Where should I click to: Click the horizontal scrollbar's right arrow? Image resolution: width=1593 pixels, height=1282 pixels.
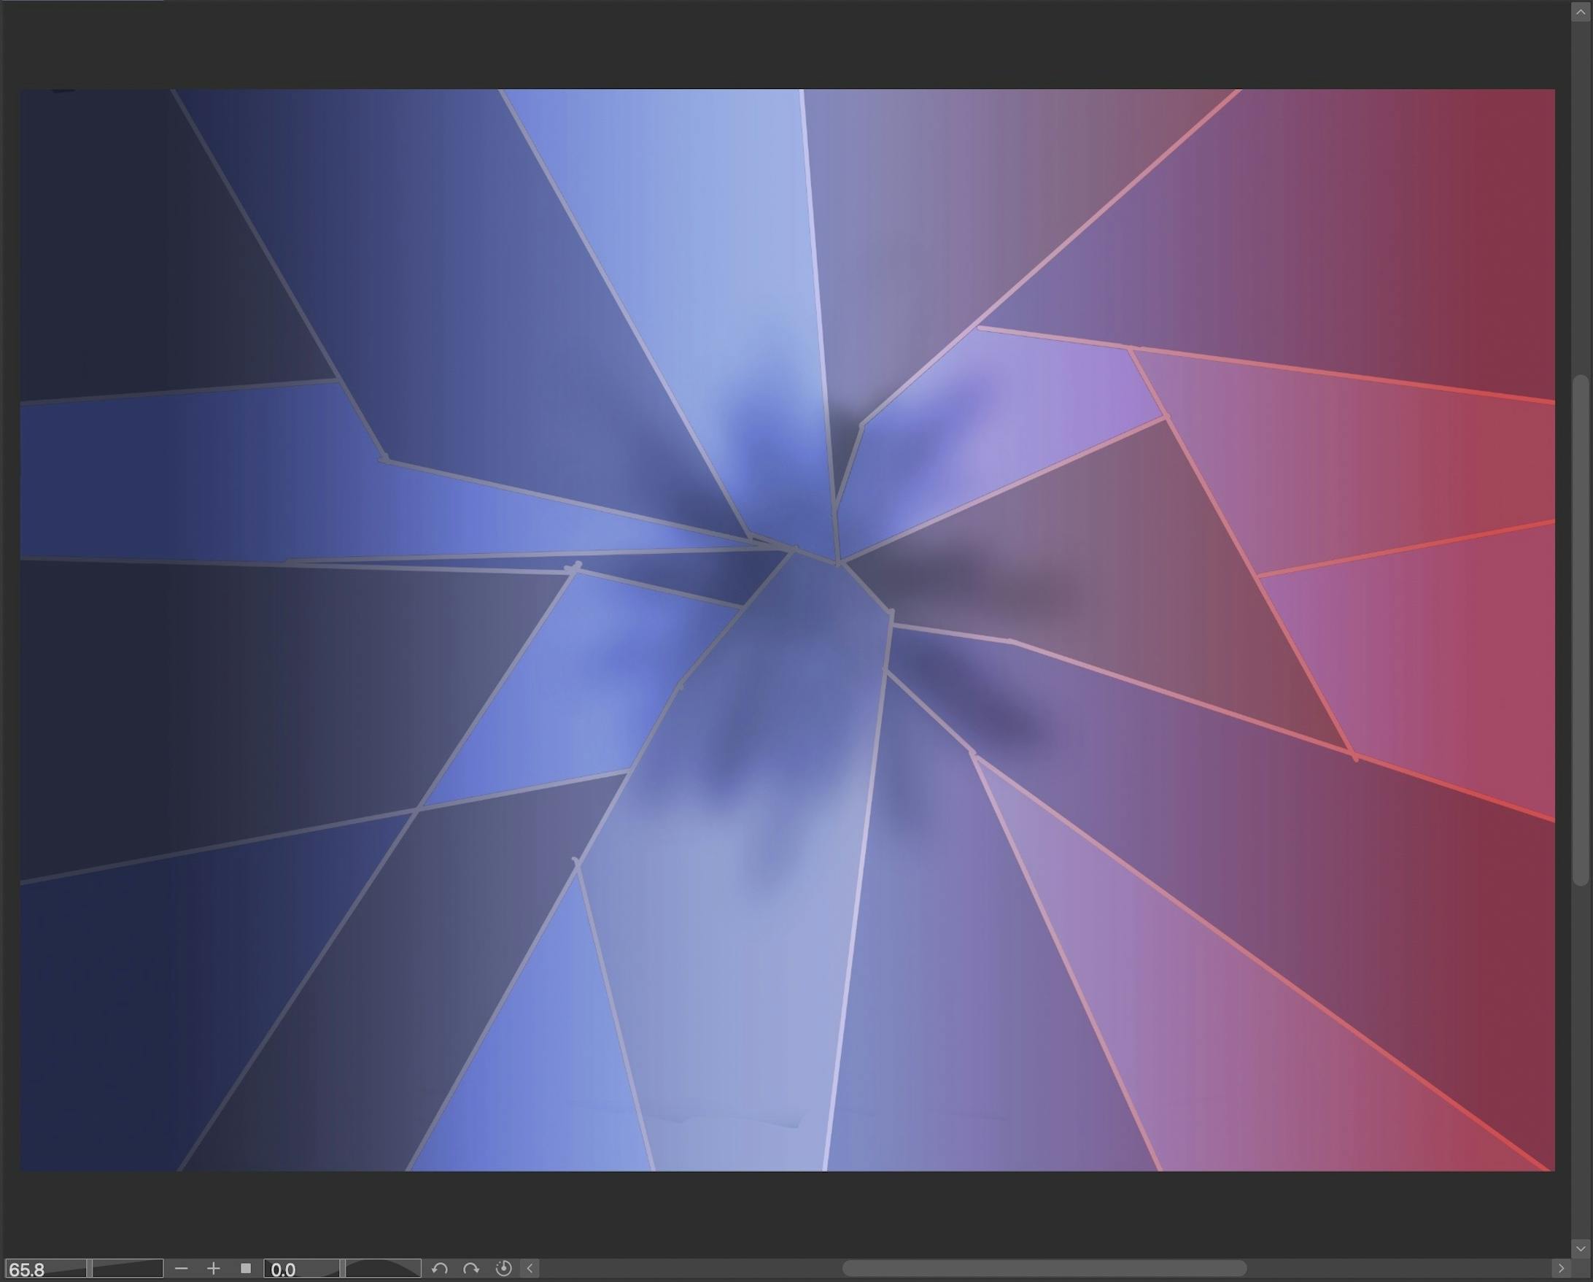click(1561, 1269)
